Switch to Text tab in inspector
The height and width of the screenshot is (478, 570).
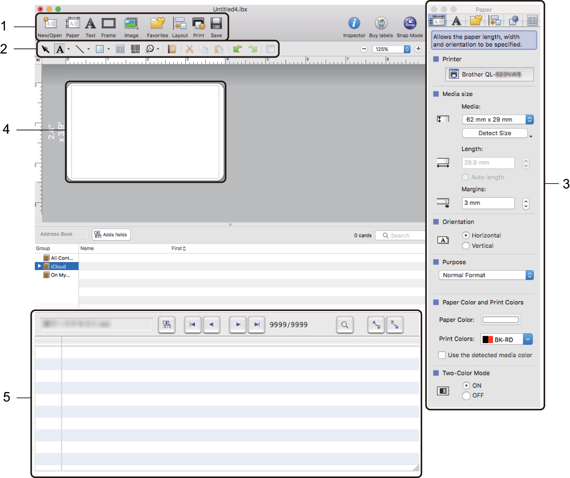pos(456,20)
